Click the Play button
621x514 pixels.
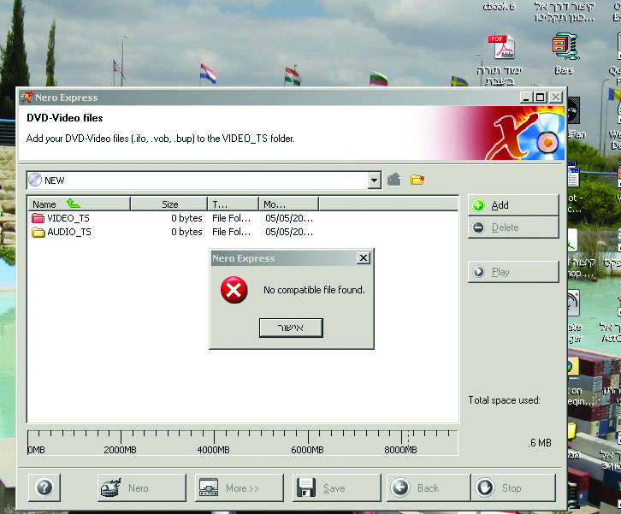pyautogui.click(x=513, y=272)
